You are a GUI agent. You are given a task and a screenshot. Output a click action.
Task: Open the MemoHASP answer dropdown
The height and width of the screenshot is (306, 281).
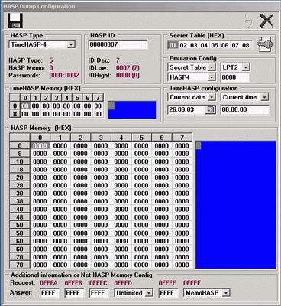[226, 293]
